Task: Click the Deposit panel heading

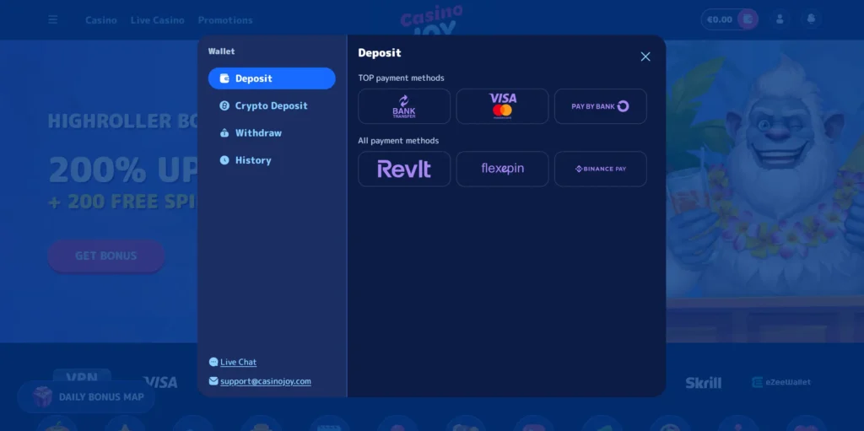Action: tap(380, 53)
